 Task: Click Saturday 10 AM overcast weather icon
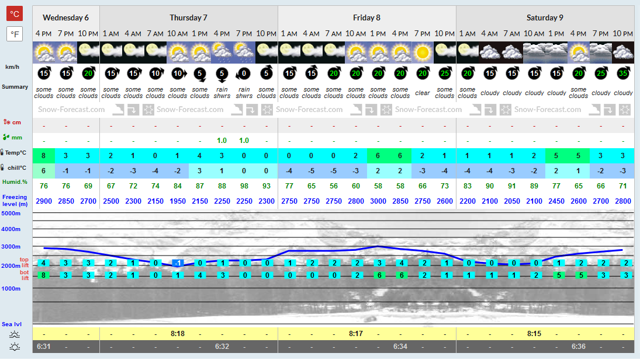coord(534,53)
